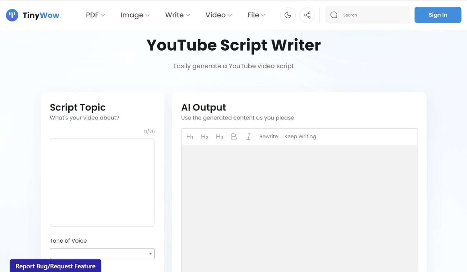Click the Rewrite option in the editor toolbar
Screen dimensions: 467x272
(268, 137)
